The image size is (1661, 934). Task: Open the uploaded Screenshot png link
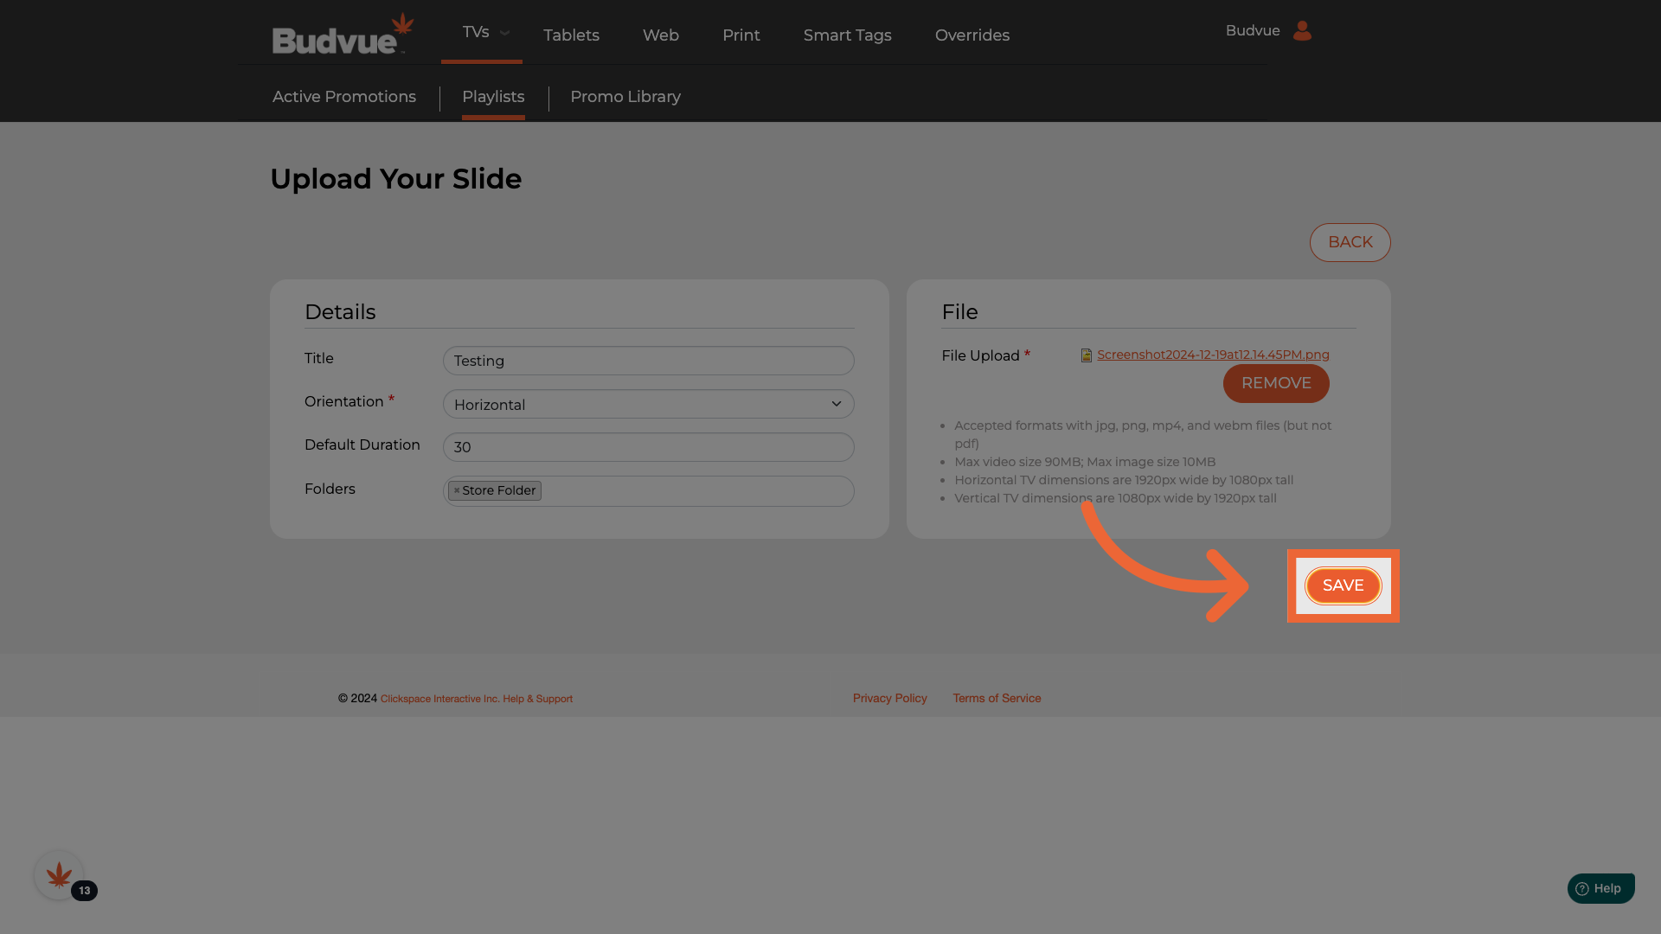[1212, 355]
